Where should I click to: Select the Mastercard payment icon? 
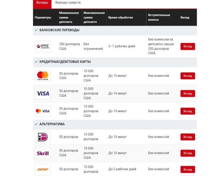point(43,76)
